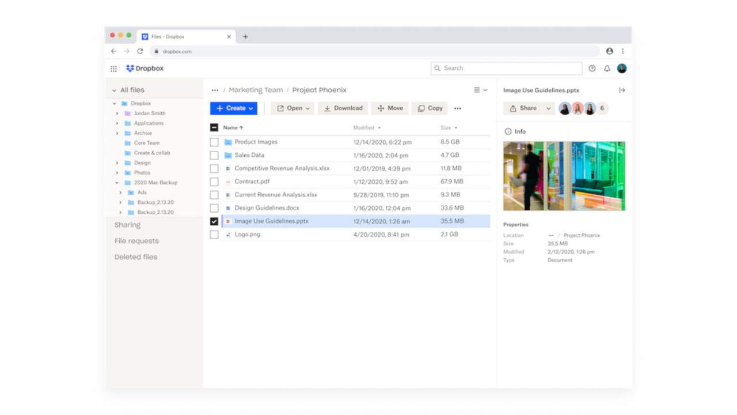
Task: Open the account avatar menu
Action: coord(622,68)
